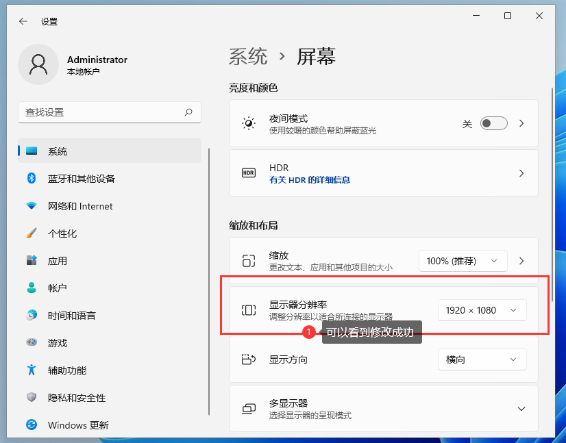This screenshot has height=443, width=566.
Task: Open Gaming settings with controller icon
Action: coord(58,343)
